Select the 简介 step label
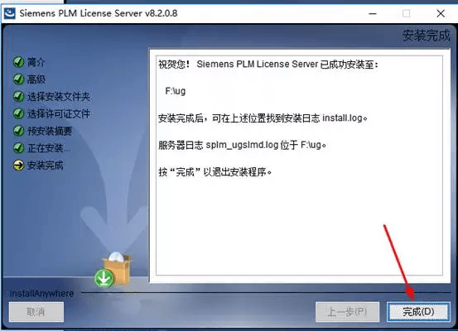458x331 pixels. coord(36,62)
